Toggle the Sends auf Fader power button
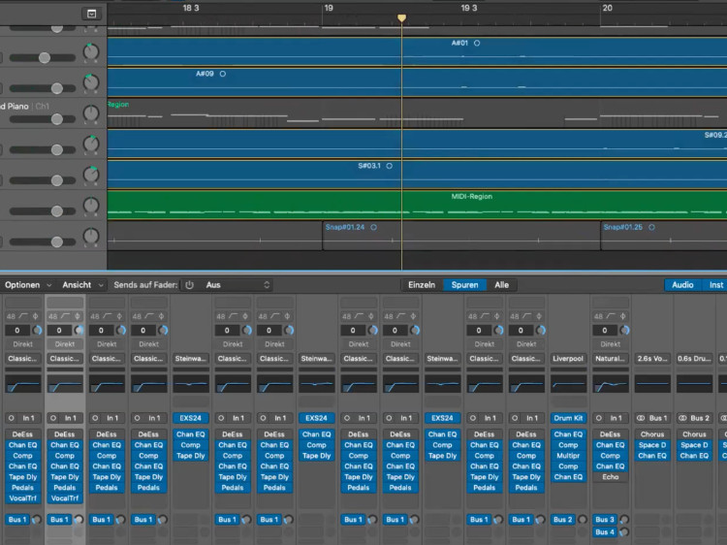 click(190, 285)
